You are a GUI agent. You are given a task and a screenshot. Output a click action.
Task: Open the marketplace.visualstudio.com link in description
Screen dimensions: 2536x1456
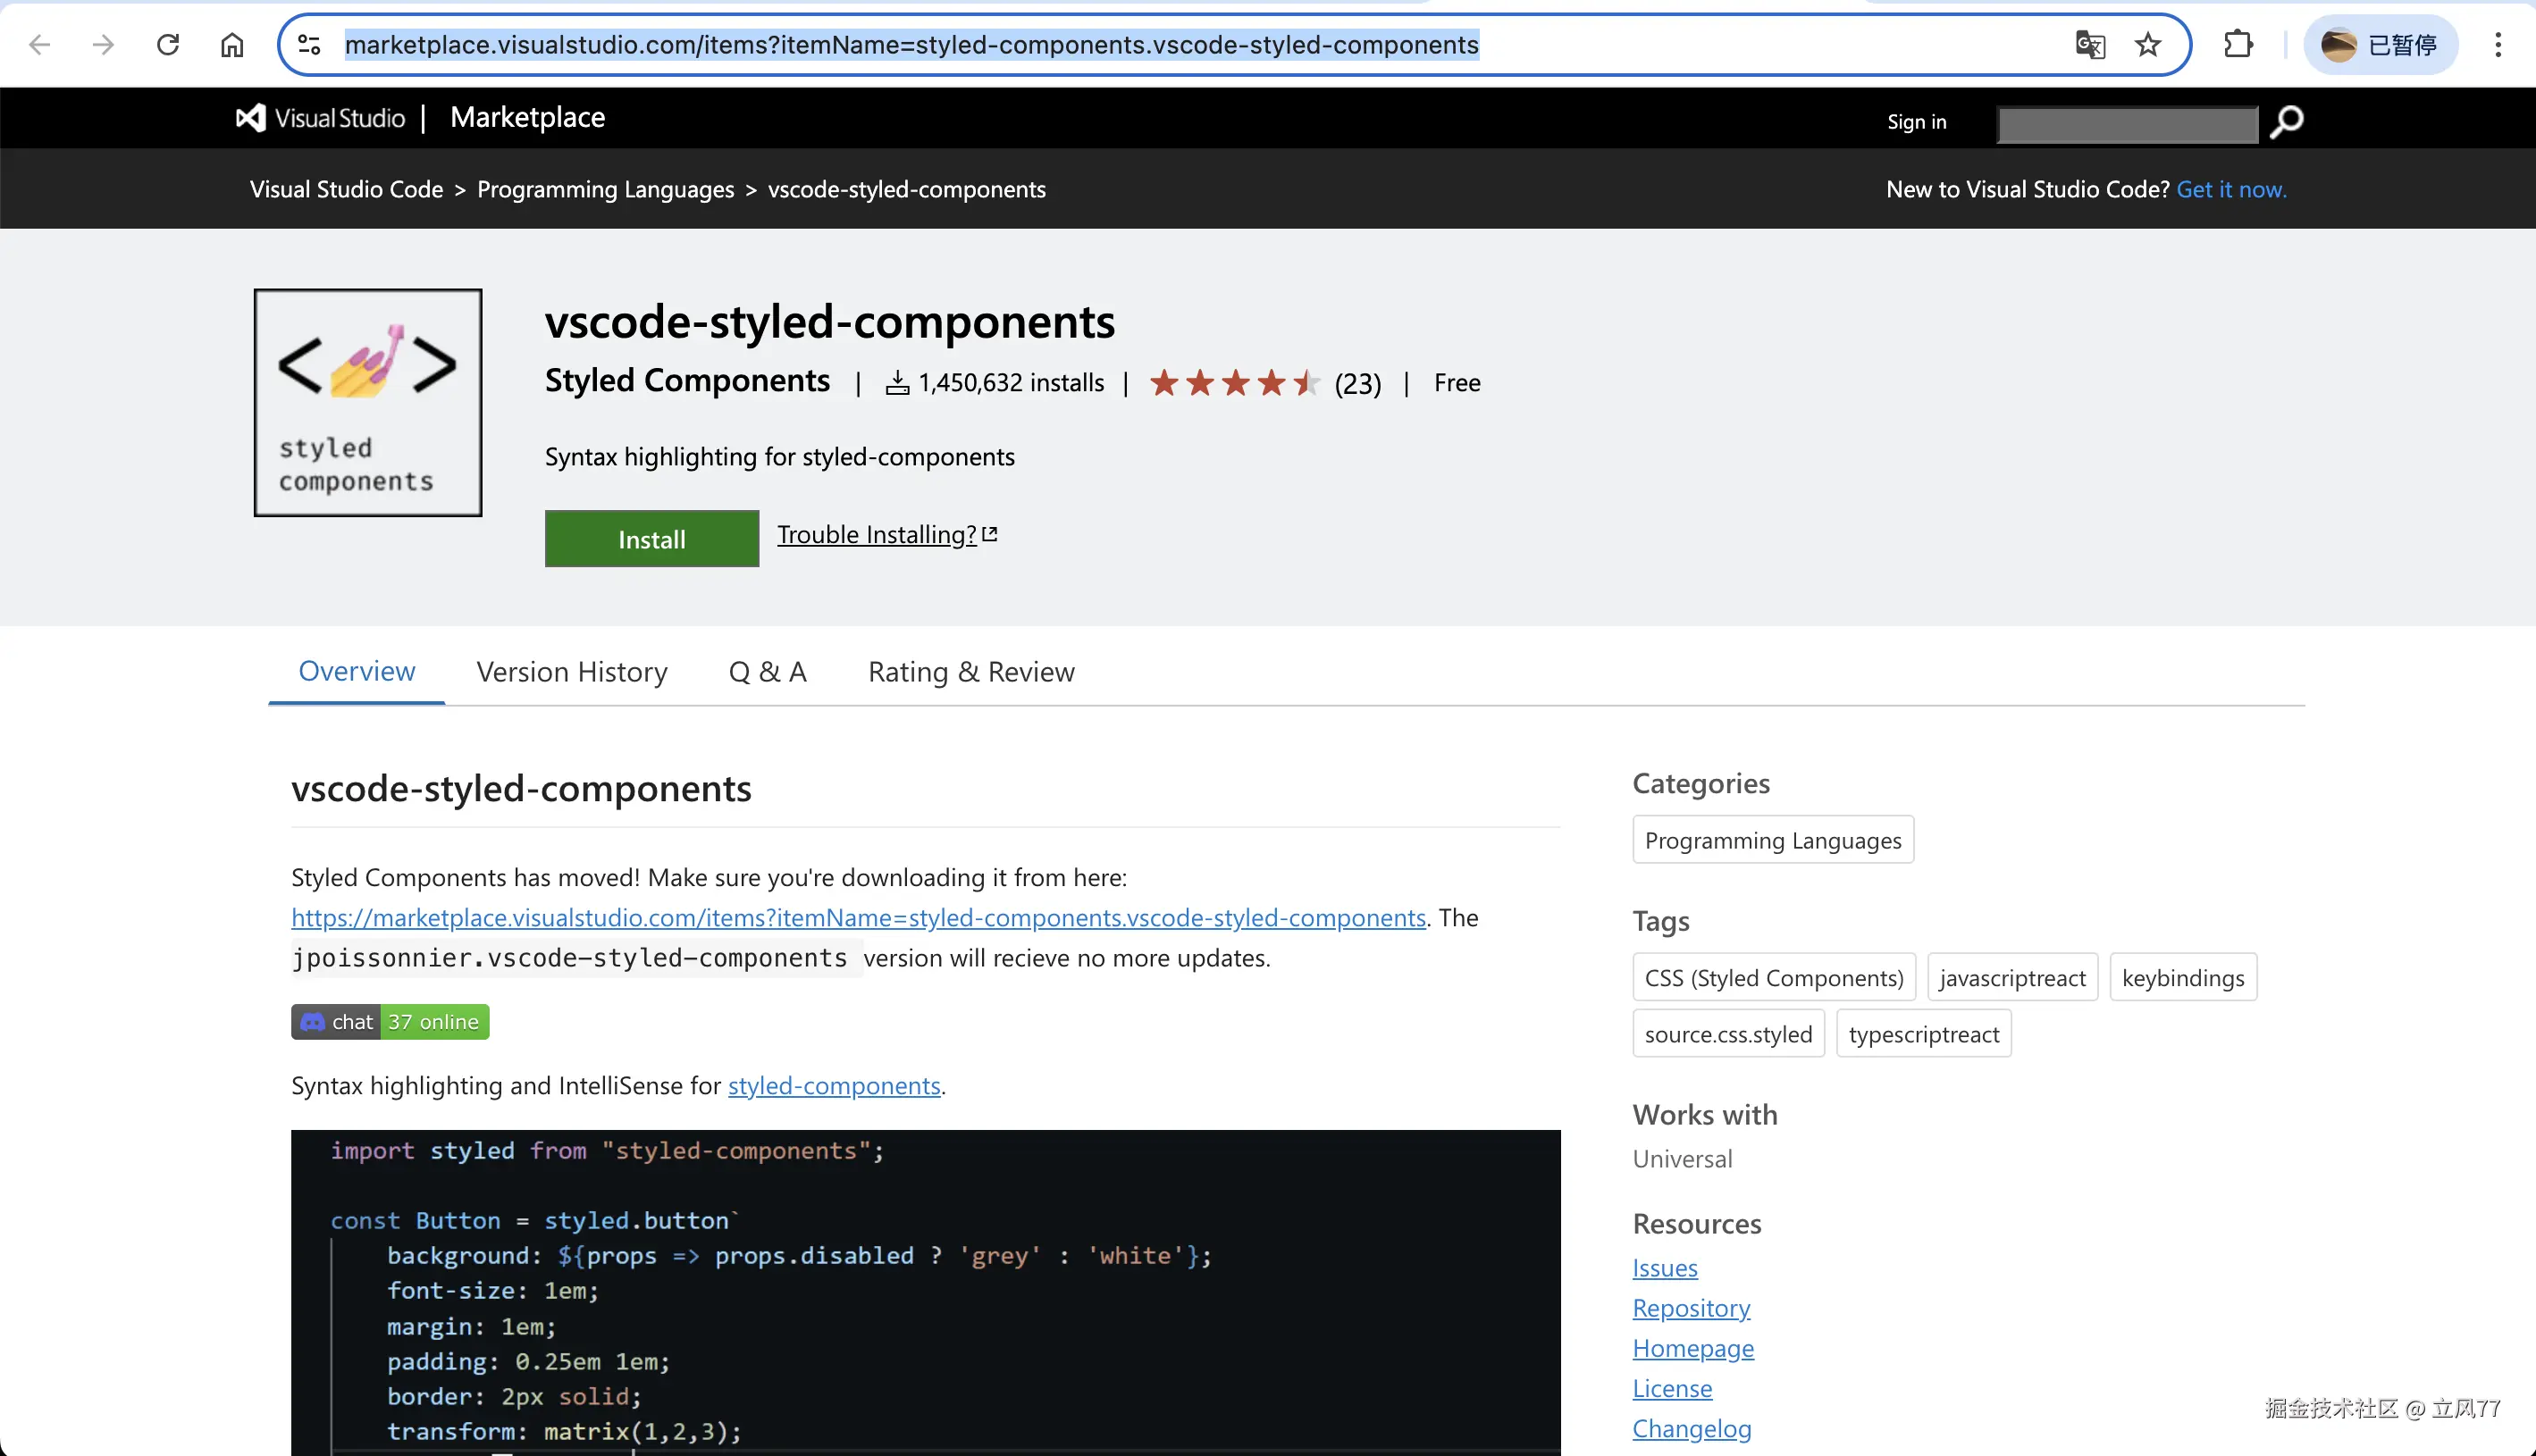859,918
